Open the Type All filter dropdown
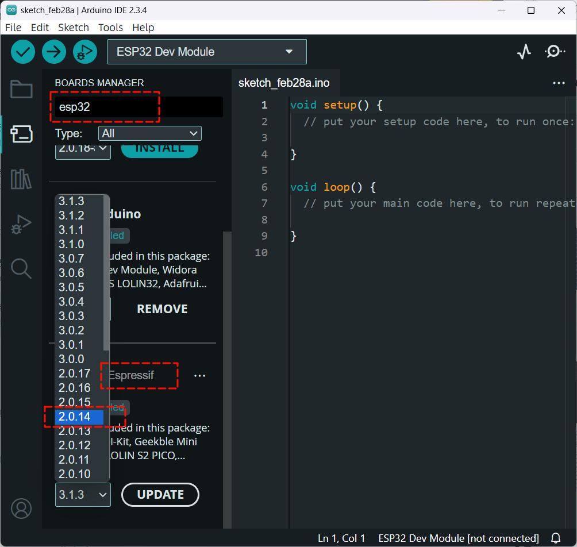The image size is (577, 547). point(150,133)
